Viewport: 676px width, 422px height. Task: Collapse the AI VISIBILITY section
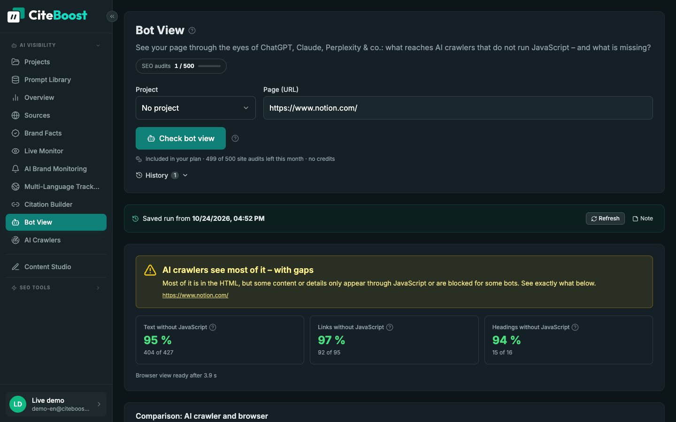pyautogui.click(x=56, y=45)
